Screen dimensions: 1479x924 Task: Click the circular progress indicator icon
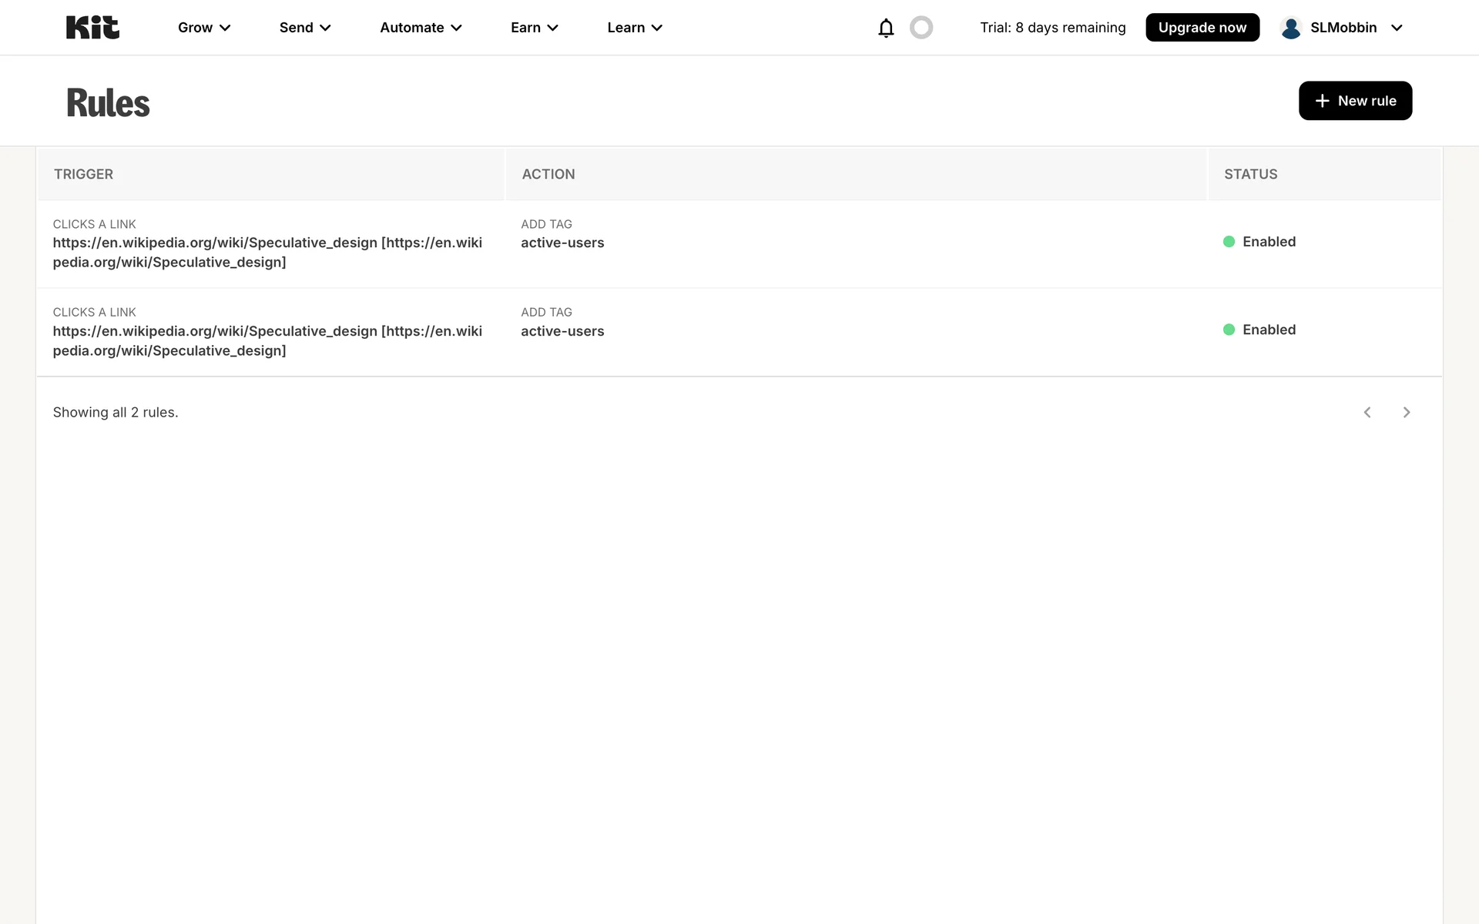point(921,28)
